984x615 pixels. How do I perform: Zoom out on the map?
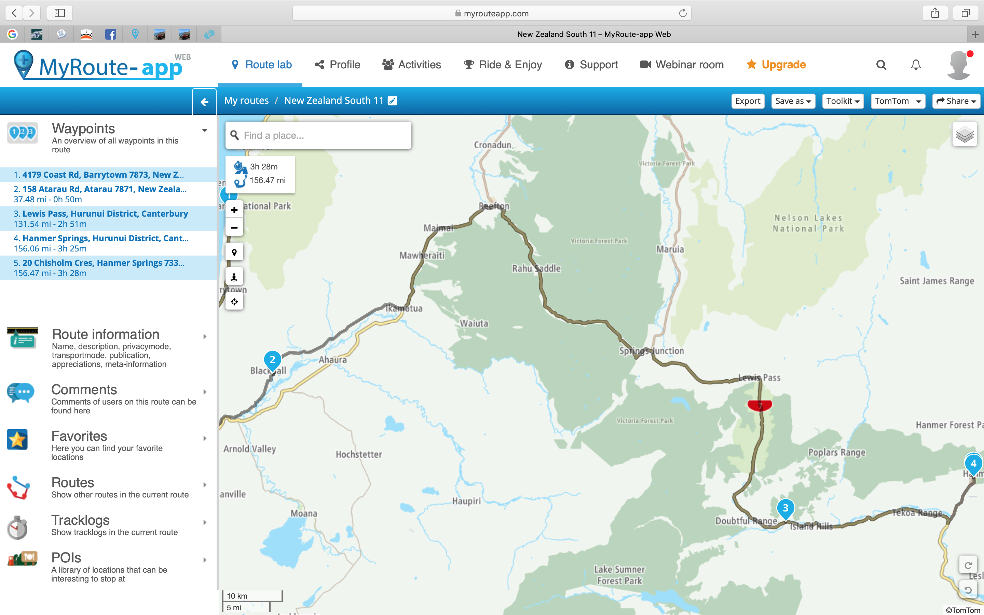[x=234, y=228]
